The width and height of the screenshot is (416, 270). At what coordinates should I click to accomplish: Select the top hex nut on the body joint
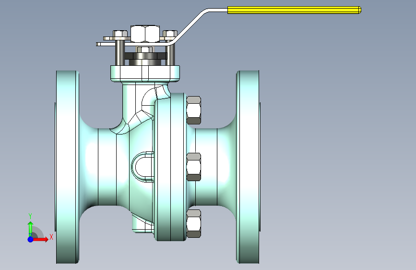(194, 110)
